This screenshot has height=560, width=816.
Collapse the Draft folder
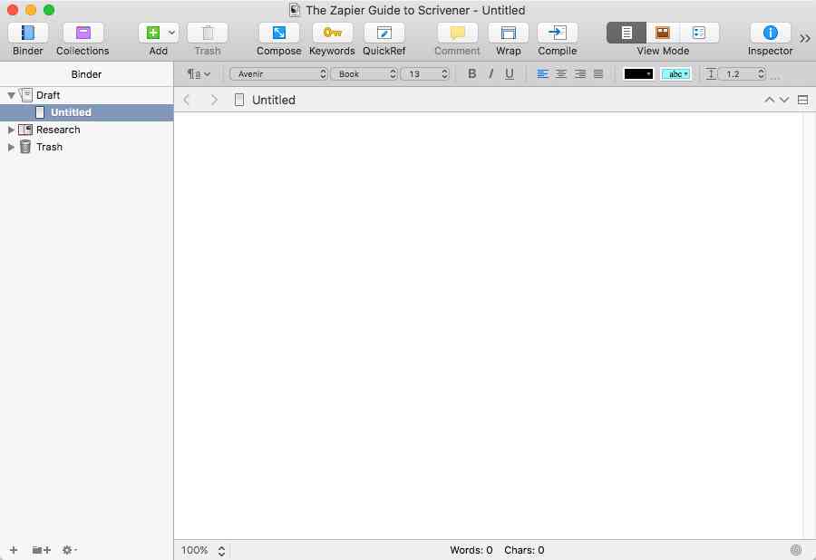pyautogui.click(x=9, y=94)
